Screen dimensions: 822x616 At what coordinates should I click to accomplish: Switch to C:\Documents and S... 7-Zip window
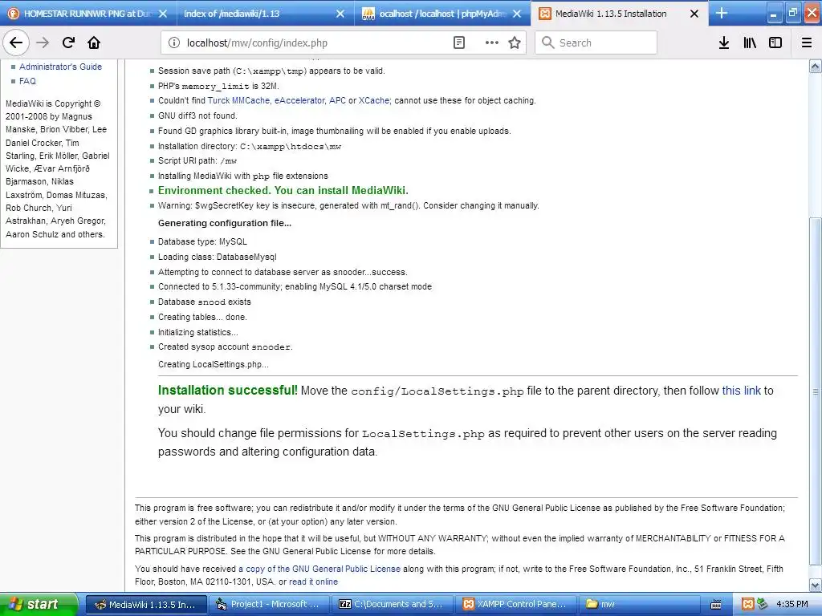tap(392, 605)
